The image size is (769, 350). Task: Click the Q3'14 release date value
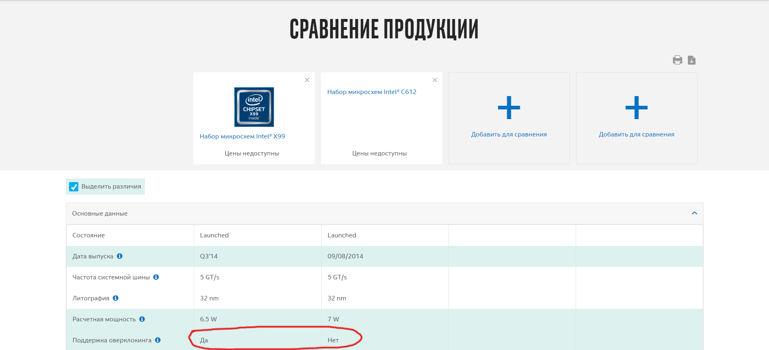tap(209, 256)
